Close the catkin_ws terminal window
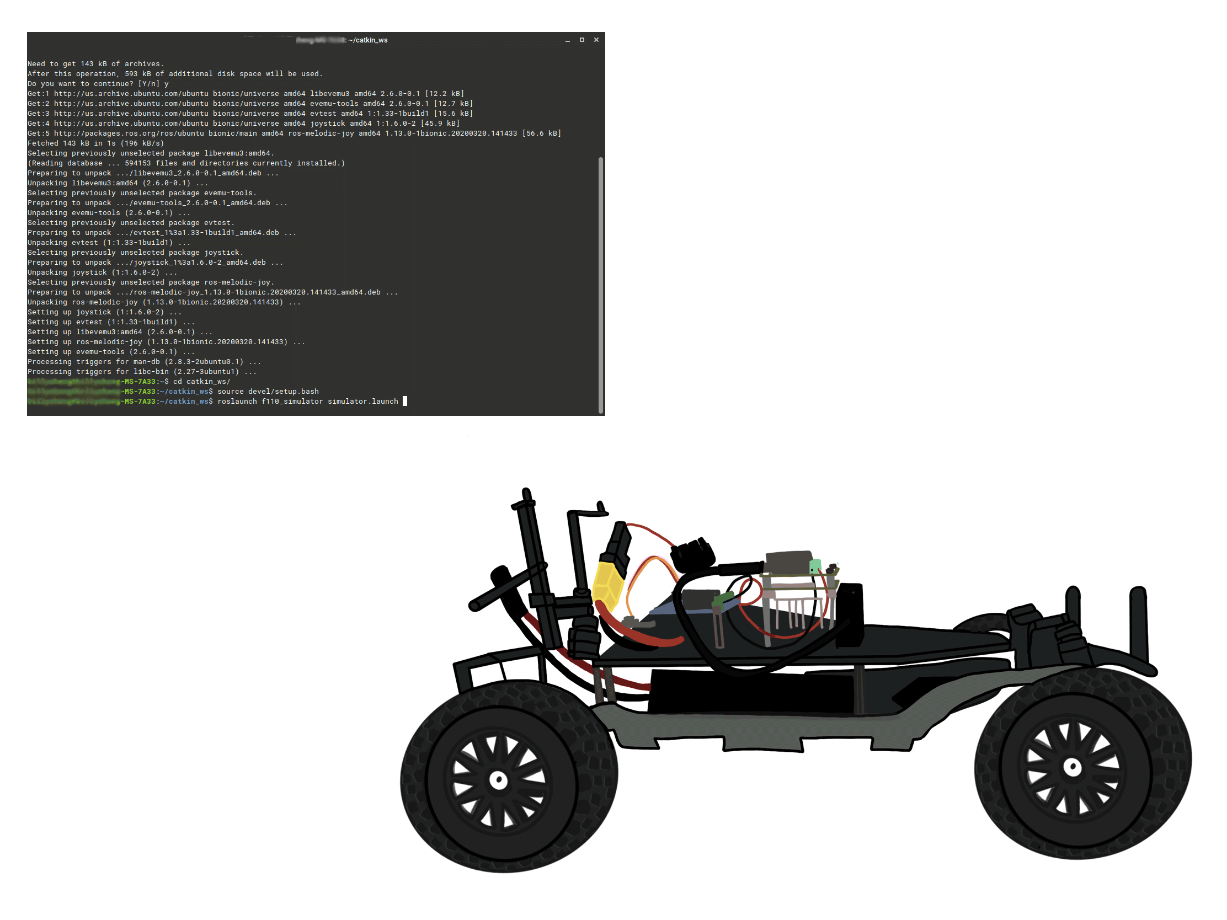This screenshot has height=920, width=1227. tap(596, 40)
